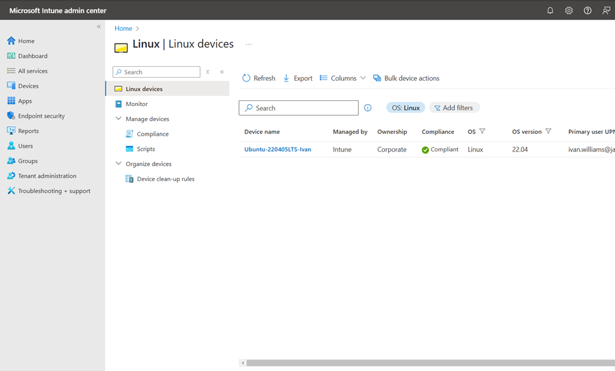This screenshot has width=615, height=371.
Task: Open the ellipsis menu beside page title
Action: pos(249,44)
